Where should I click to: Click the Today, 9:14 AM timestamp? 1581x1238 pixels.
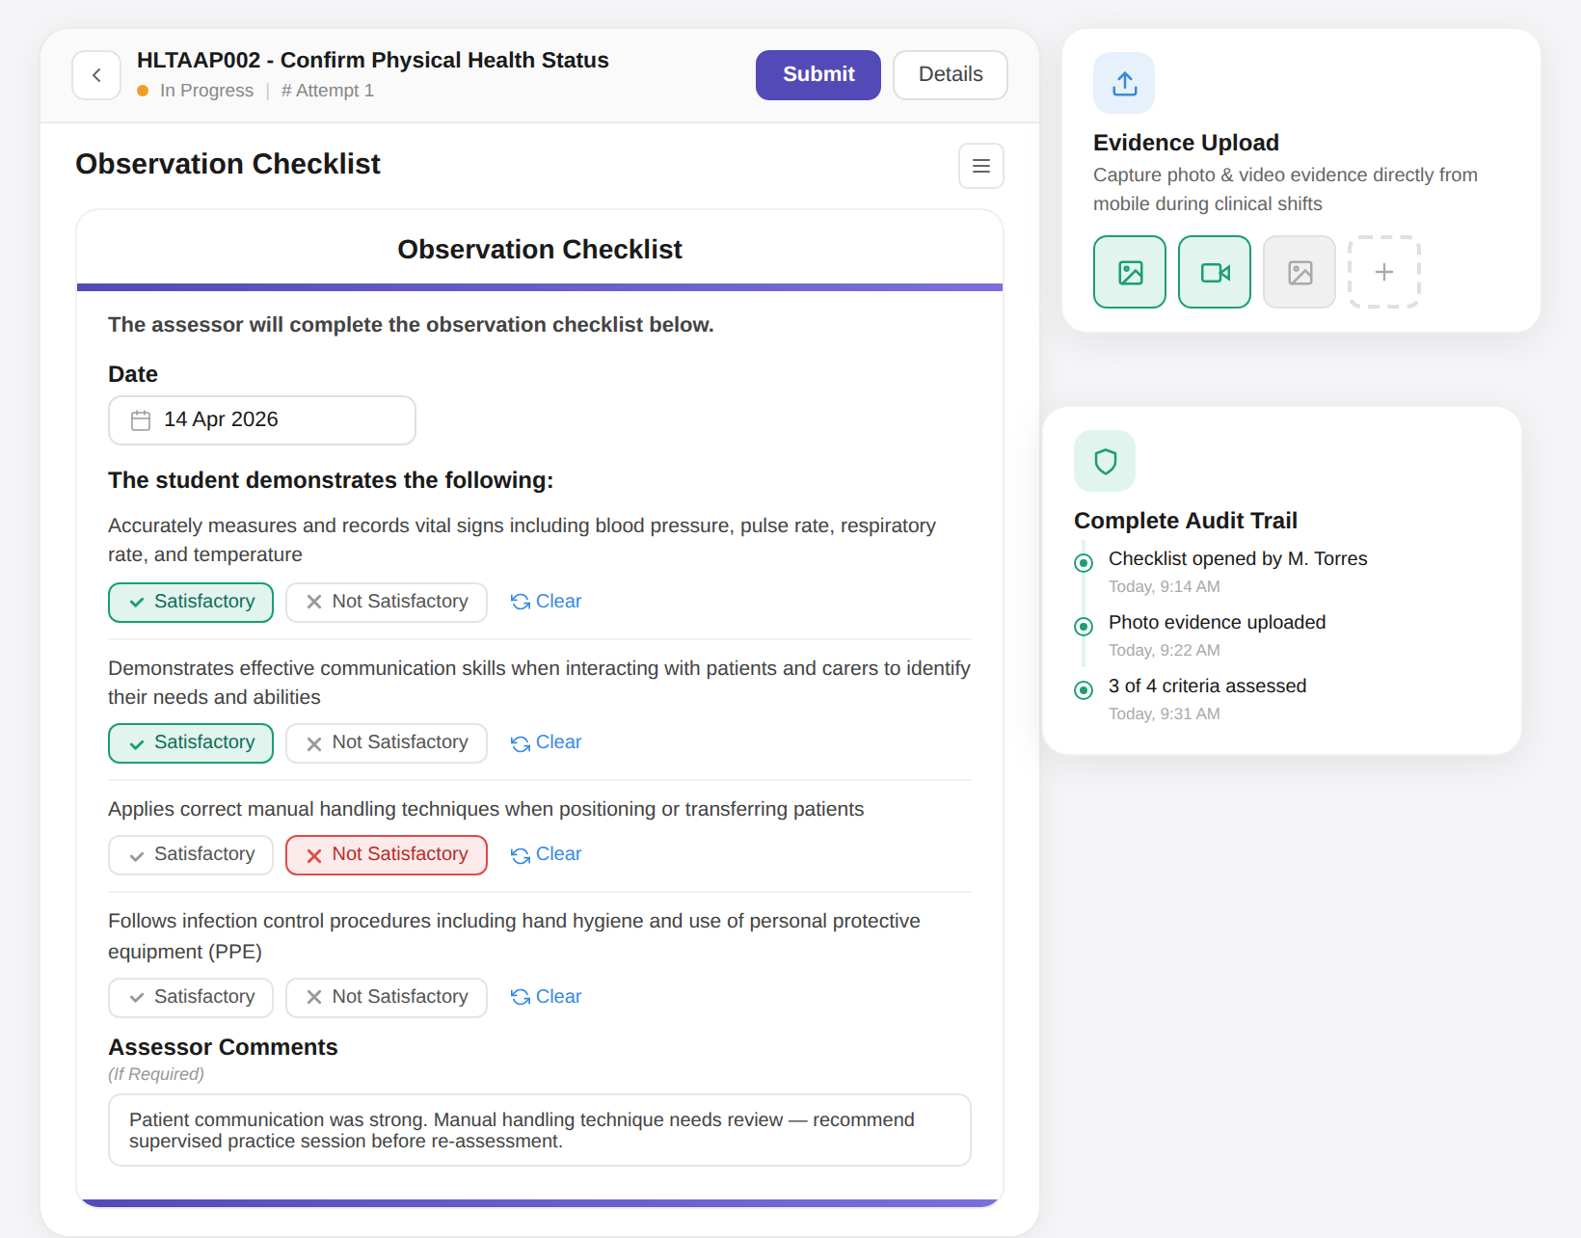1165,587
